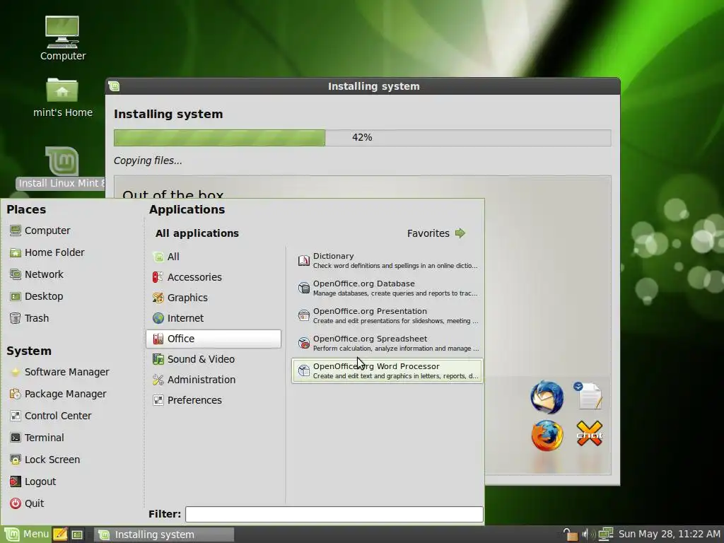724x543 pixels.
Task: Select the Internet category
Action: [x=214, y=318]
